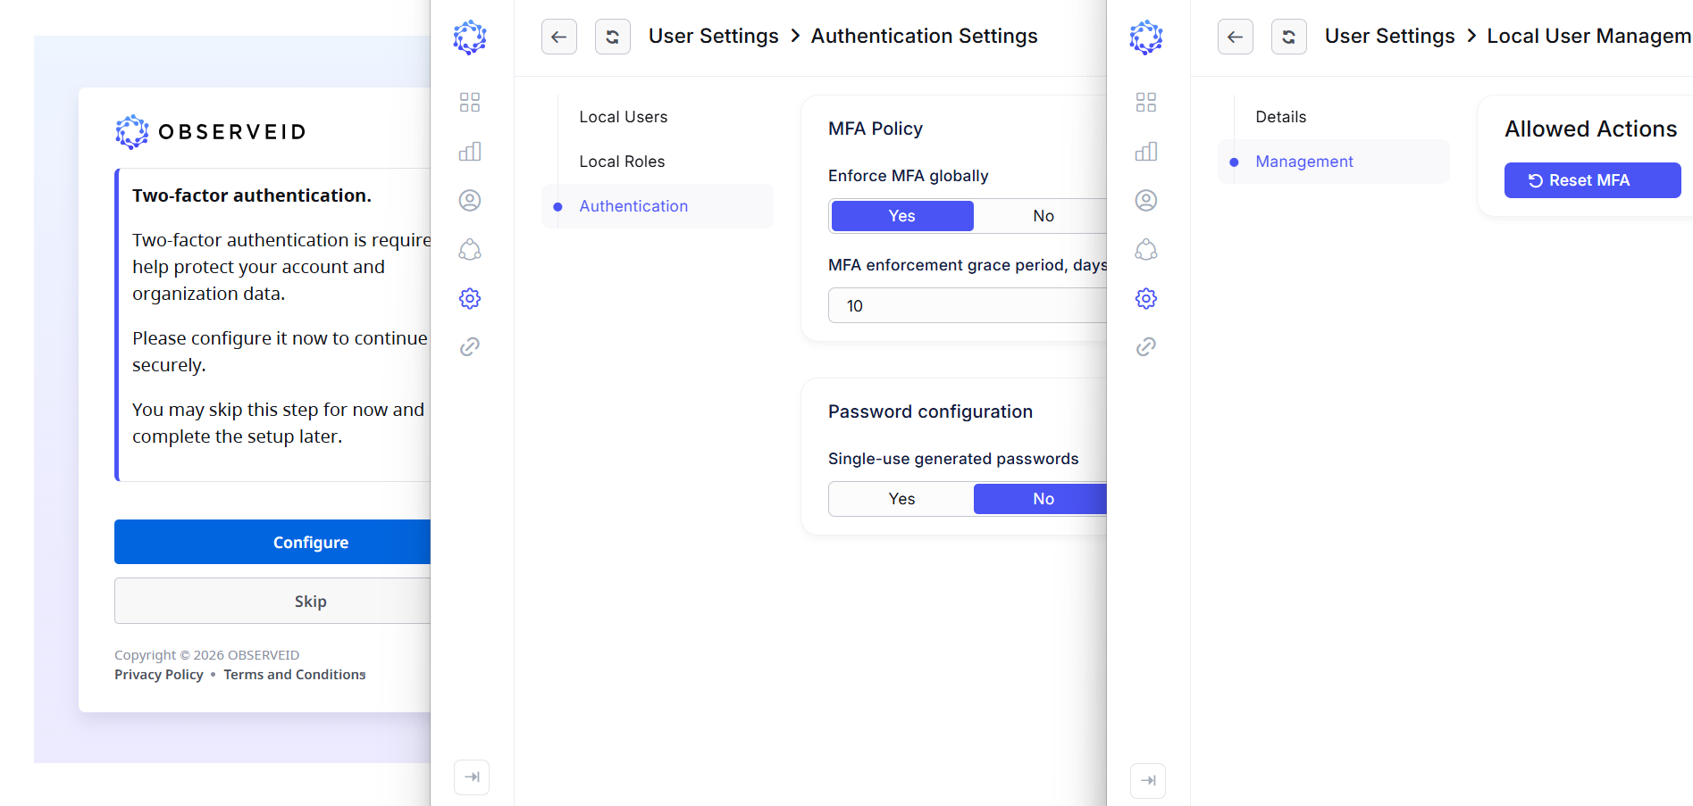Open bar chart icon in Local User Management sidebar
This screenshot has height=806, width=1693.
click(1146, 152)
